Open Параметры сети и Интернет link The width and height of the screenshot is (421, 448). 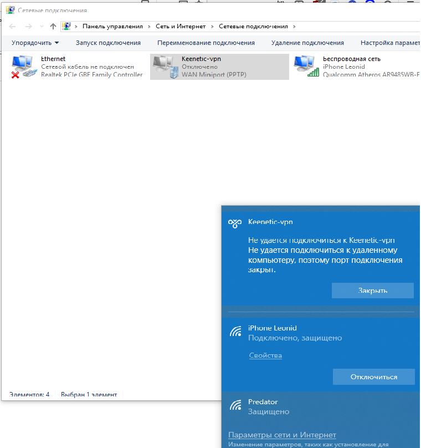[x=282, y=435]
